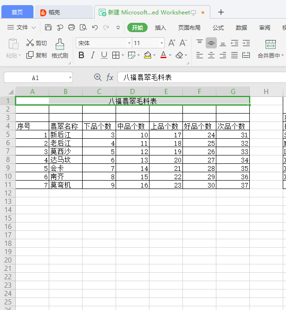Decrease indent of cell content

tap(234, 43)
